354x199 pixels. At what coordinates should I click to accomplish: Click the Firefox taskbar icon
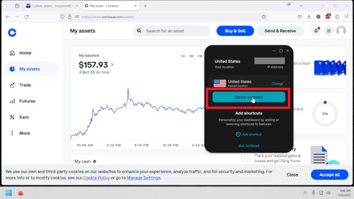click(21, 193)
